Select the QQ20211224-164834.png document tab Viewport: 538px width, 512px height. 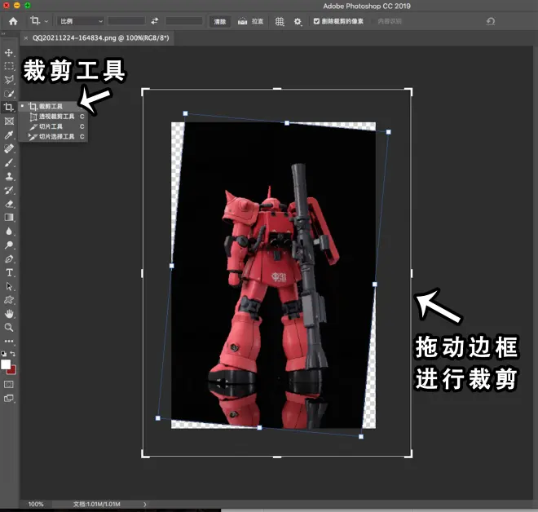click(x=100, y=38)
